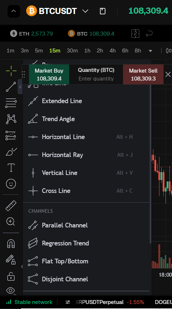Select the brush drawing tool
This screenshot has height=309, width=172.
point(11,152)
